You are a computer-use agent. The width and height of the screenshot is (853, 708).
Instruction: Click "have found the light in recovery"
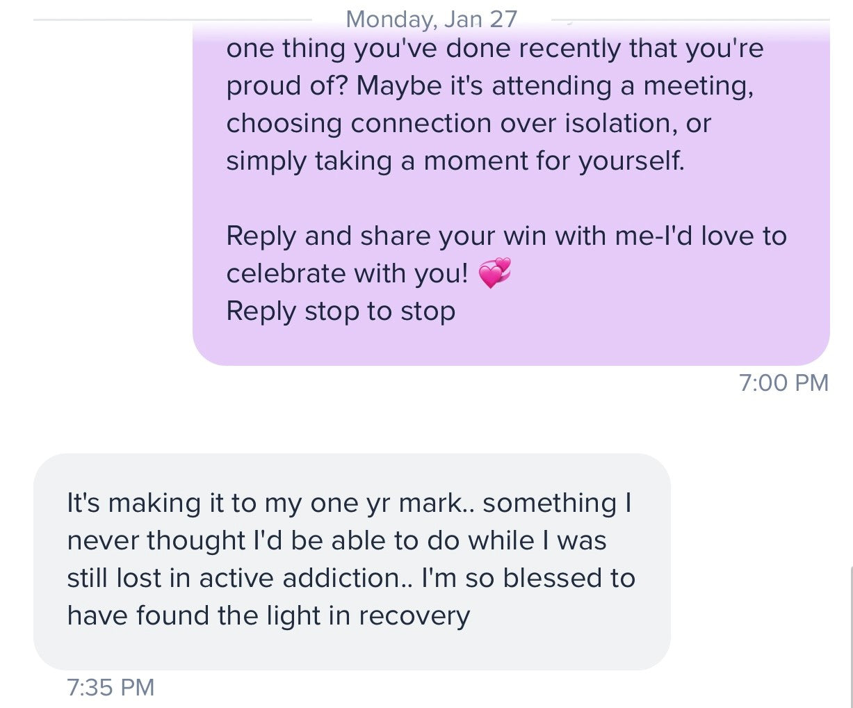coord(268,616)
